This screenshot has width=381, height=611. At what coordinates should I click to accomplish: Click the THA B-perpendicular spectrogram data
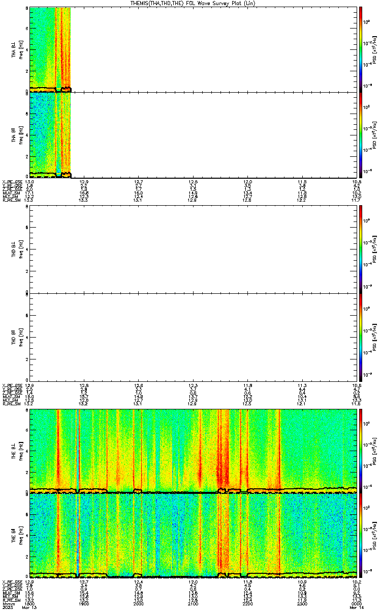[x=50, y=49]
